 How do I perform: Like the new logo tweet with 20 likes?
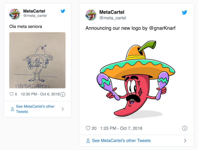tap(88, 128)
